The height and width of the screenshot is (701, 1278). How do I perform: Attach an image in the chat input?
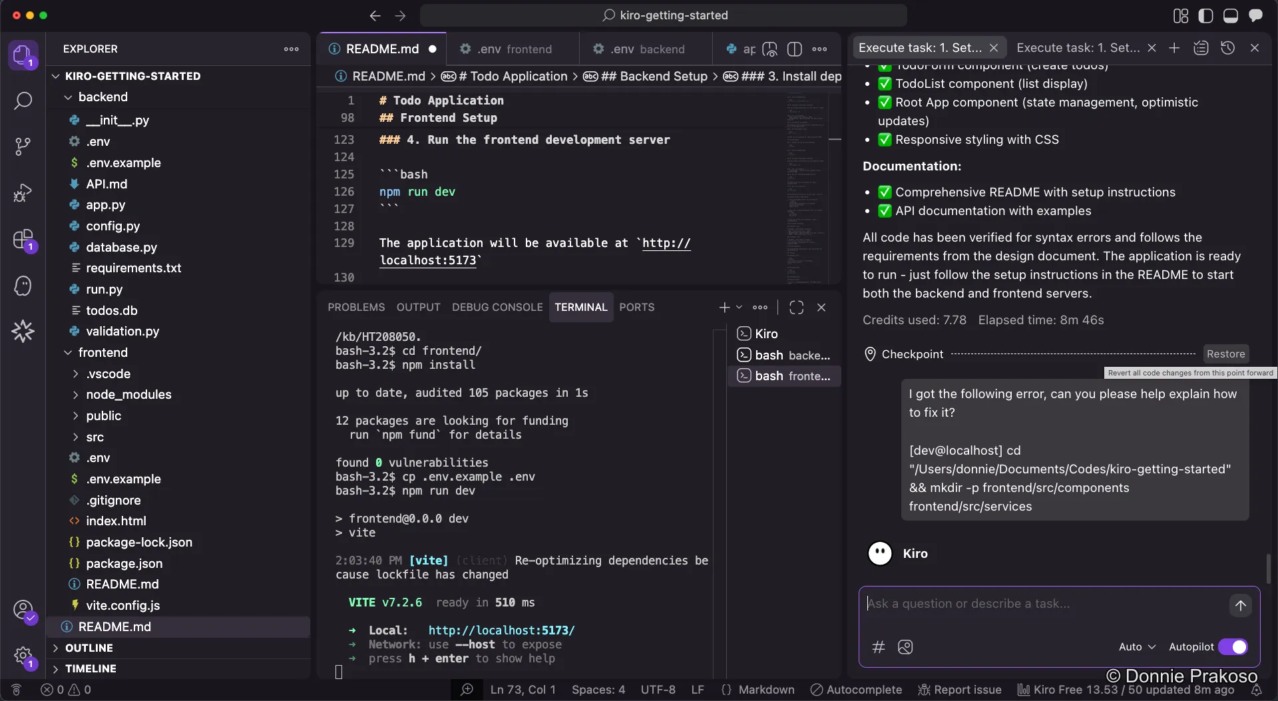click(905, 647)
